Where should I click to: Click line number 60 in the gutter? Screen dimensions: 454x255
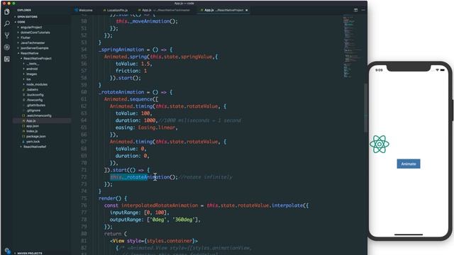pos(84,92)
